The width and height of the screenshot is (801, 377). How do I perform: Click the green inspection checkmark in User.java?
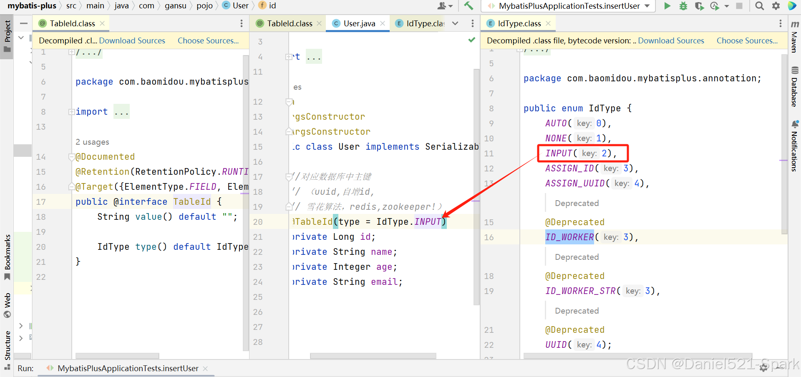click(x=472, y=40)
